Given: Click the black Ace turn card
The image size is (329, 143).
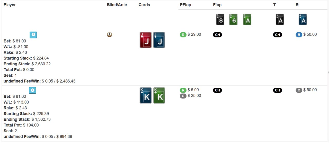Looking at the screenshot, I should (280, 19).
